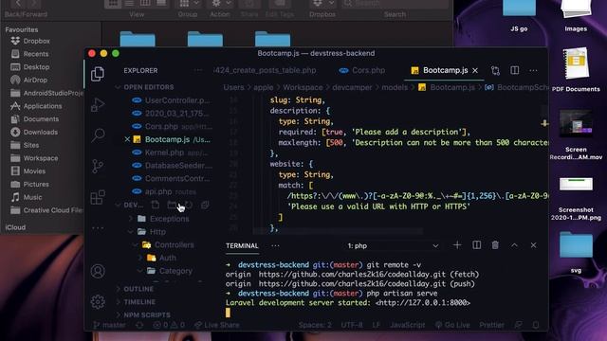The width and height of the screenshot is (607, 341).
Task: Open api.php in Open Editors list
Action: click(165, 191)
